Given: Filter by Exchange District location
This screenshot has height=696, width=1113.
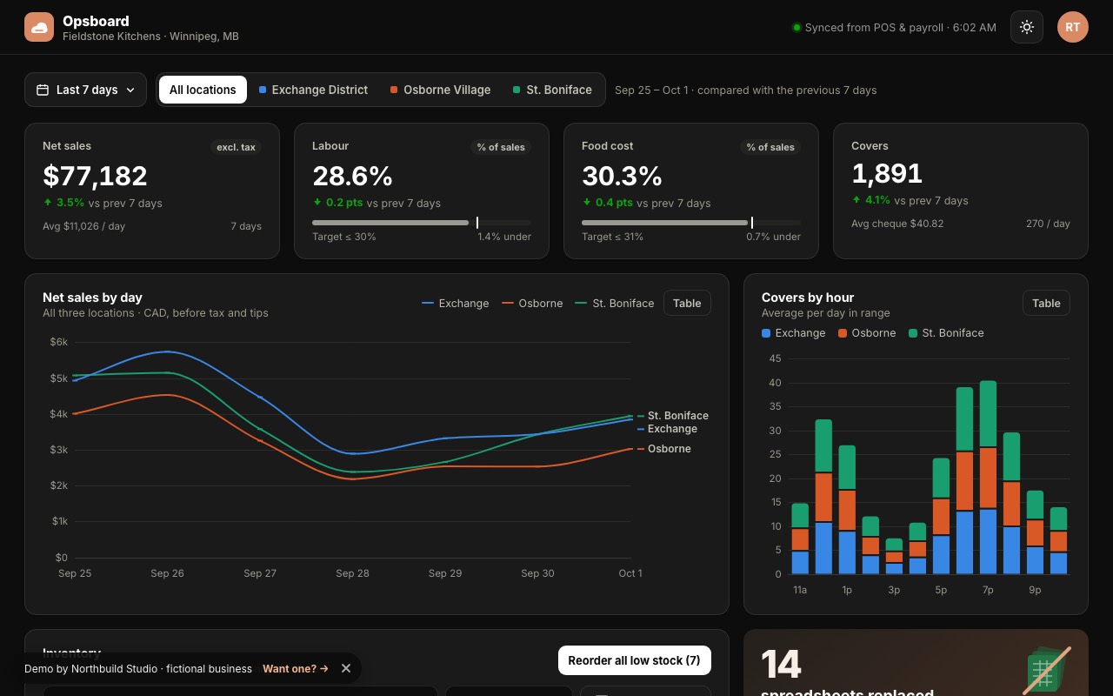Looking at the screenshot, I should (313, 90).
